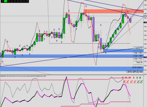Click the light blue price tag on price axis
Screen dimensions: 147x107
(145, 16)
